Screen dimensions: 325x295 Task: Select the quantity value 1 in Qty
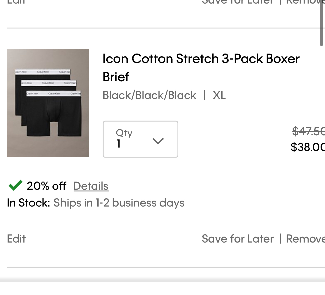119,144
